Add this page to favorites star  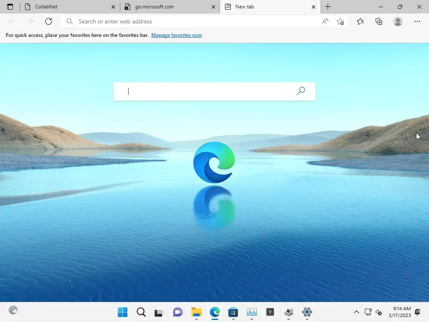click(340, 21)
